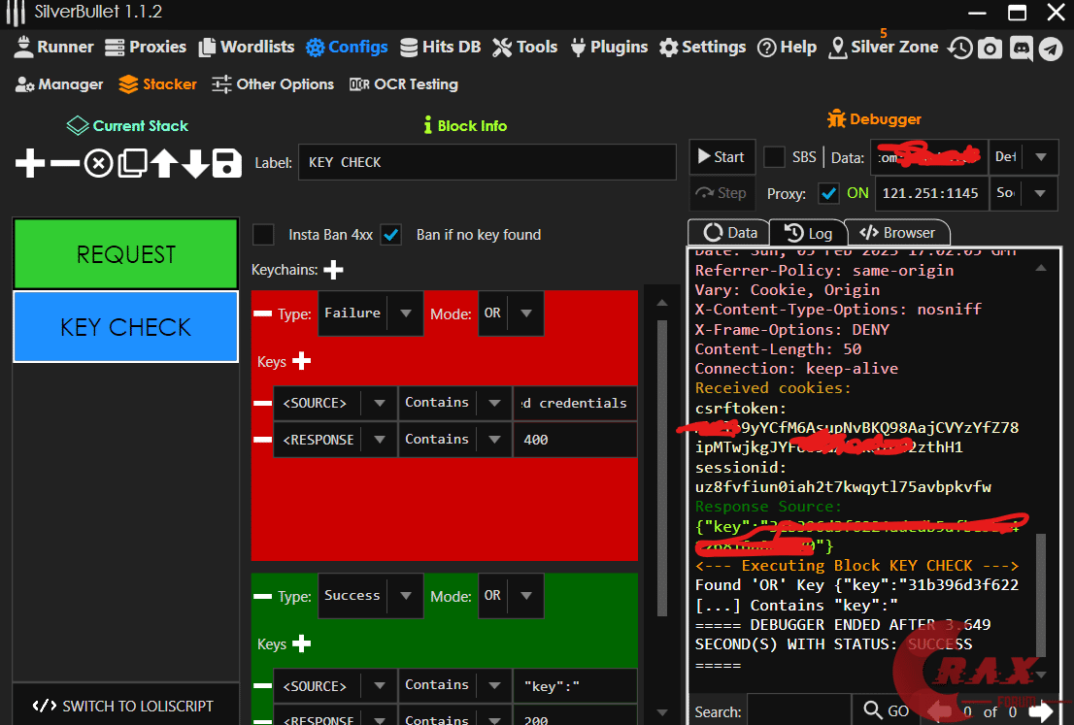This screenshot has width=1074, height=725.
Task: Open the Discord icon in top bar
Action: pyautogui.click(x=1021, y=48)
